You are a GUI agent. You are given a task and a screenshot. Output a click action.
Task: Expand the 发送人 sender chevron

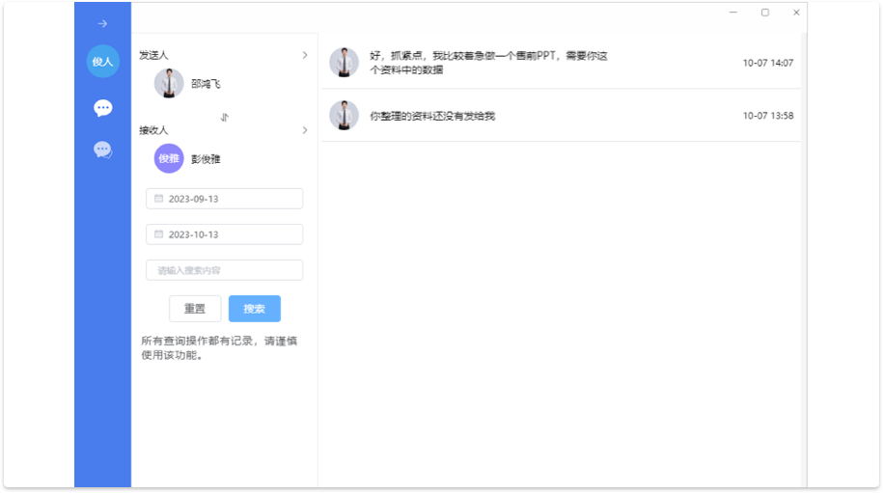tap(305, 55)
